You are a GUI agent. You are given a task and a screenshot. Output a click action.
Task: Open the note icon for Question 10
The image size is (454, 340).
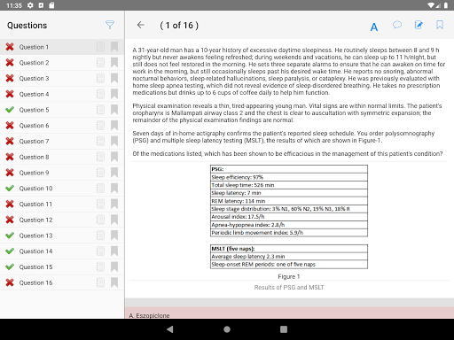(x=100, y=189)
